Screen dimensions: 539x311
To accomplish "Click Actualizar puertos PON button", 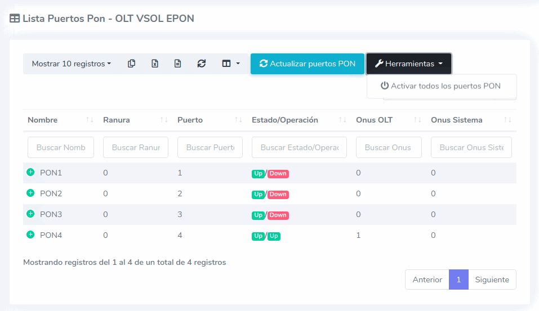I will tap(307, 64).
